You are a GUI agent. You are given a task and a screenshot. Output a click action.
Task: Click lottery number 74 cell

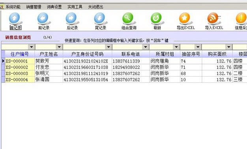tap(191, 61)
